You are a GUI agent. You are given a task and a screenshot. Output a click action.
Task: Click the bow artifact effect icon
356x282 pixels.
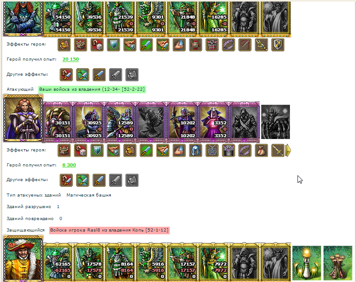(245, 45)
